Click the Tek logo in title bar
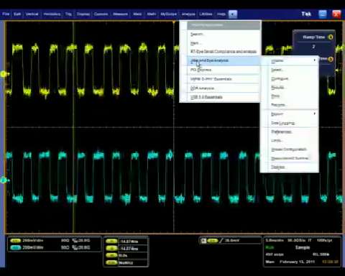Screen dimensions: 345x276 (306, 14)
